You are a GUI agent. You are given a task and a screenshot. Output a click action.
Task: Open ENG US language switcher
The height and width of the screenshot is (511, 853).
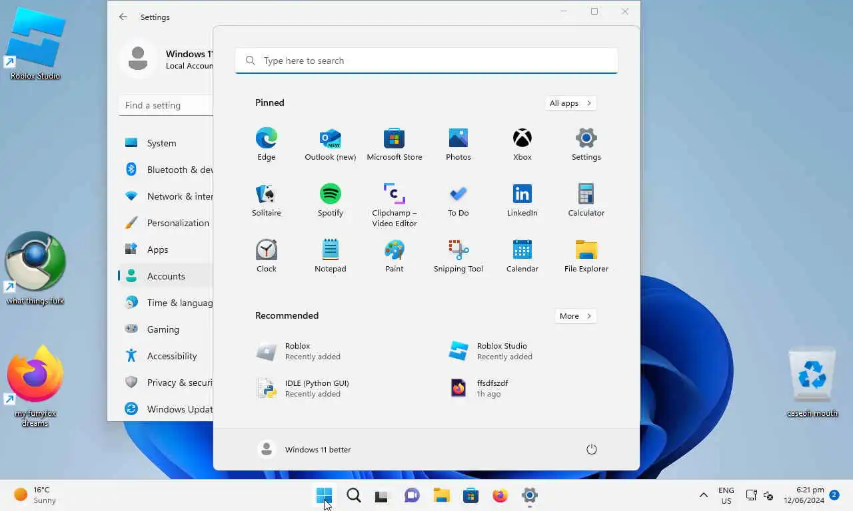(x=726, y=495)
